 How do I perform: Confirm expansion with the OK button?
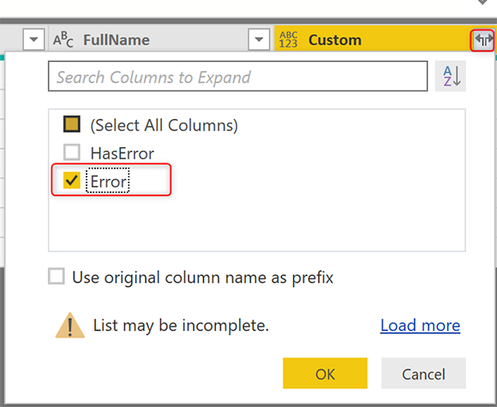coord(326,373)
